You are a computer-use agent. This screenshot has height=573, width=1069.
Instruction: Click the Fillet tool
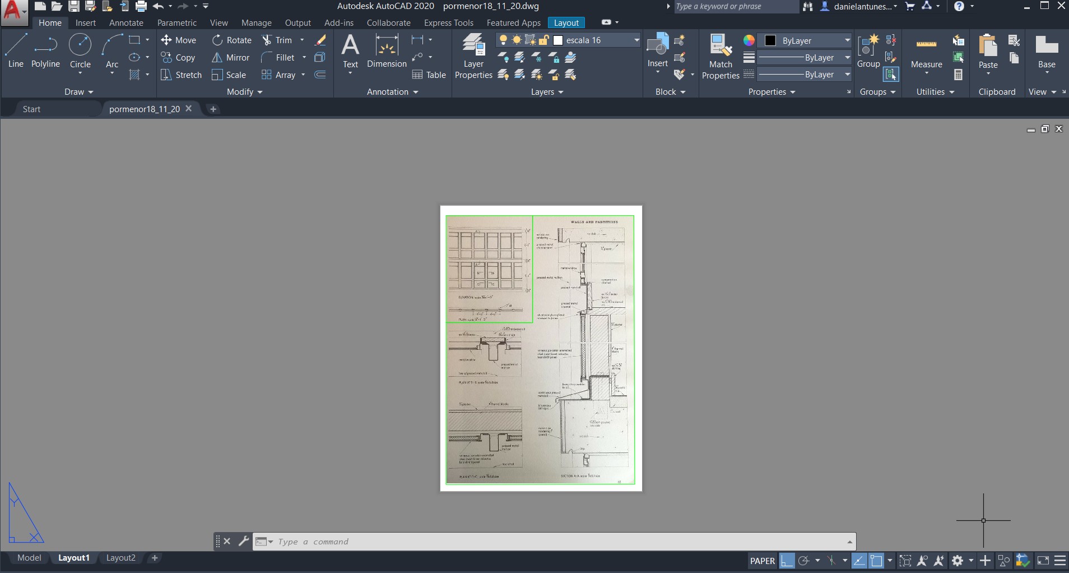click(278, 57)
